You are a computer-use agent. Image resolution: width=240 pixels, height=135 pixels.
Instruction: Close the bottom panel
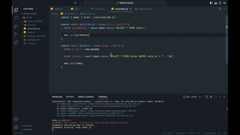click(x=224, y=97)
